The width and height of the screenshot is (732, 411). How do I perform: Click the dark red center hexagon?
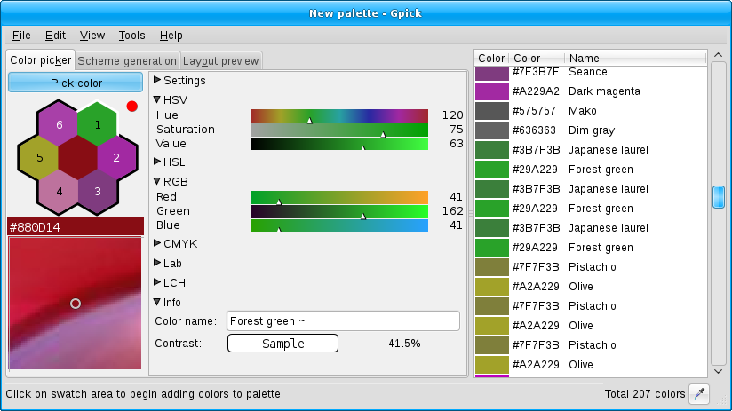click(77, 158)
